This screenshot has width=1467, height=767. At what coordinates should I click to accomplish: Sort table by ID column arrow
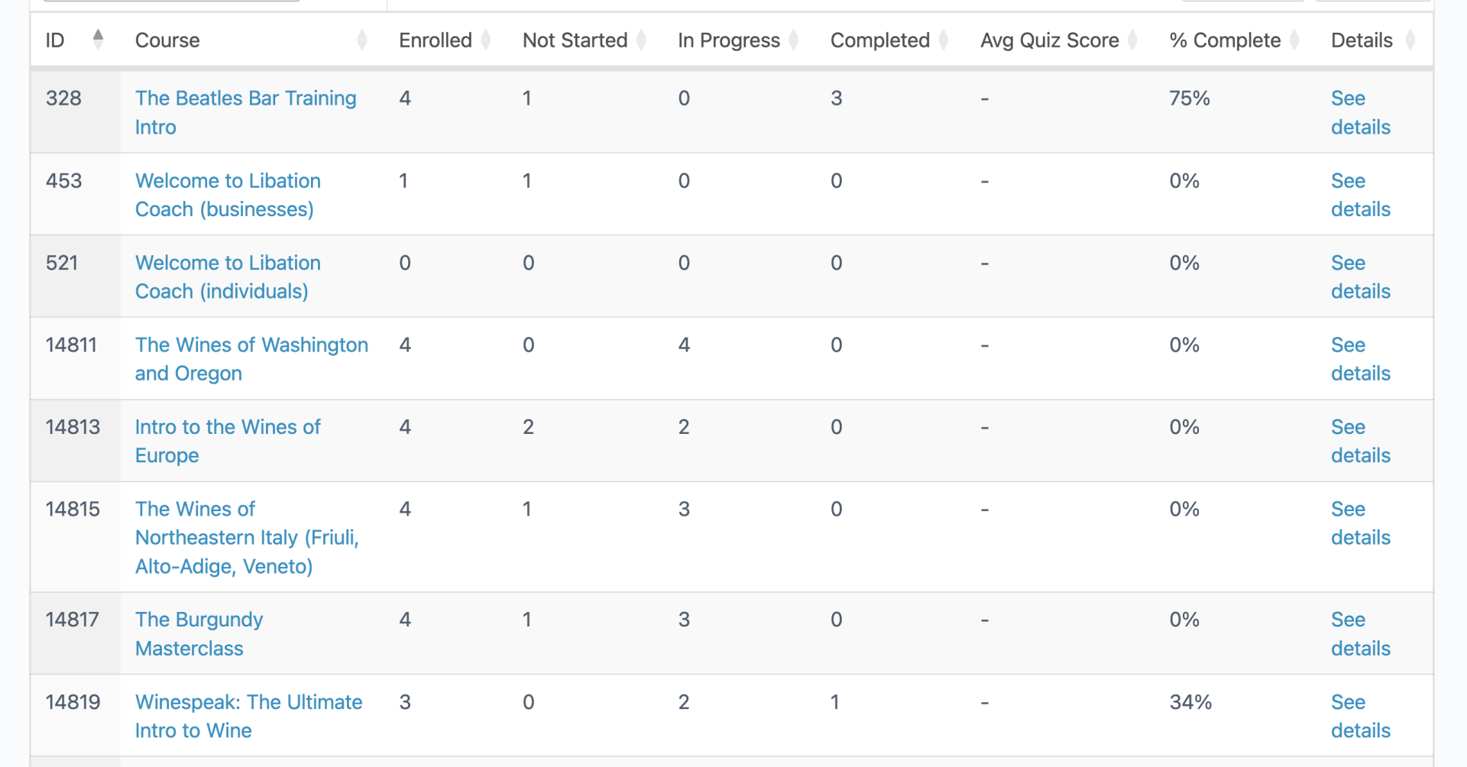click(x=98, y=40)
